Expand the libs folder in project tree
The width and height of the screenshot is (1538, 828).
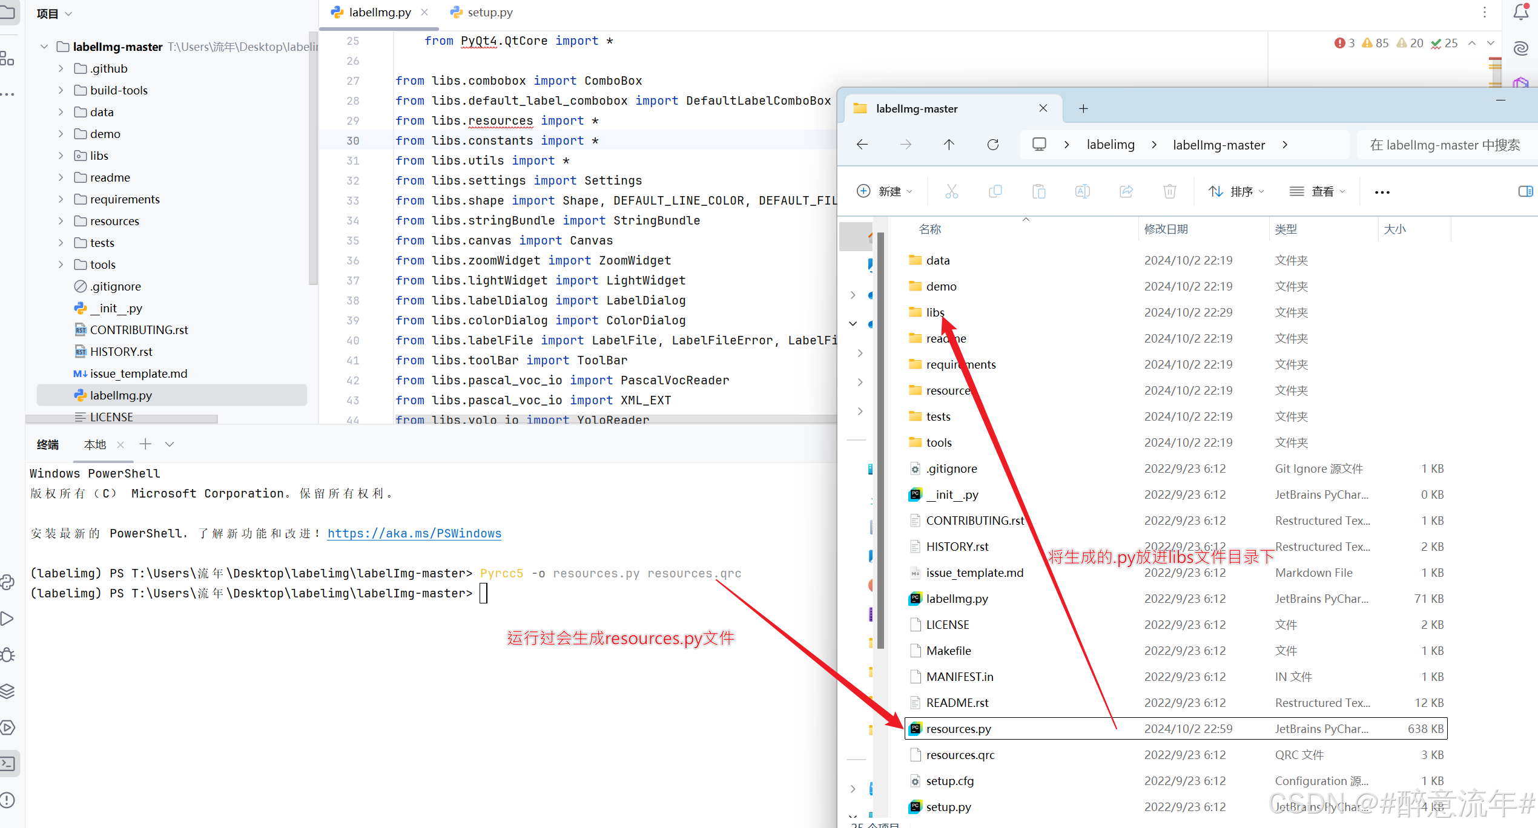[61, 156]
